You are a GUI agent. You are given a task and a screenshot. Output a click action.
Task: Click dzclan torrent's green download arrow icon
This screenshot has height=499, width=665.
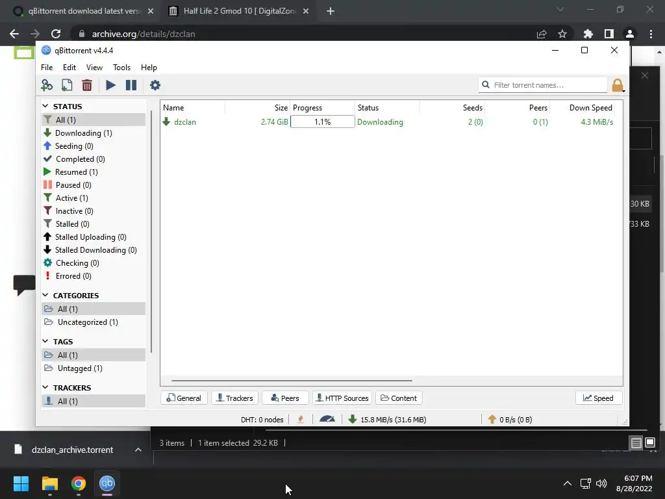[x=166, y=122]
